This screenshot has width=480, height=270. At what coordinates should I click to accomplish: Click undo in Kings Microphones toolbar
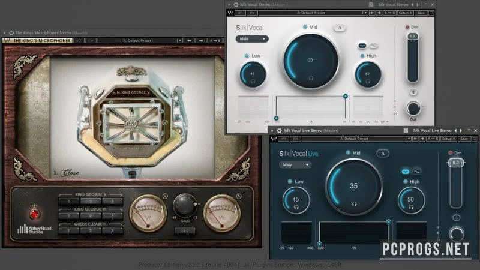tap(79, 40)
